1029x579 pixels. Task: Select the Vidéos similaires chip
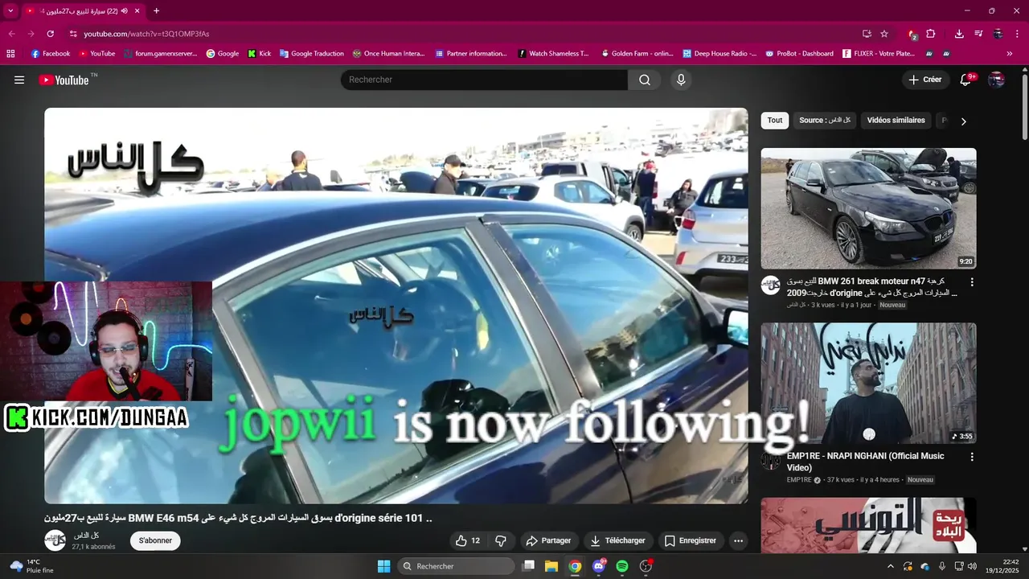pyautogui.click(x=896, y=121)
